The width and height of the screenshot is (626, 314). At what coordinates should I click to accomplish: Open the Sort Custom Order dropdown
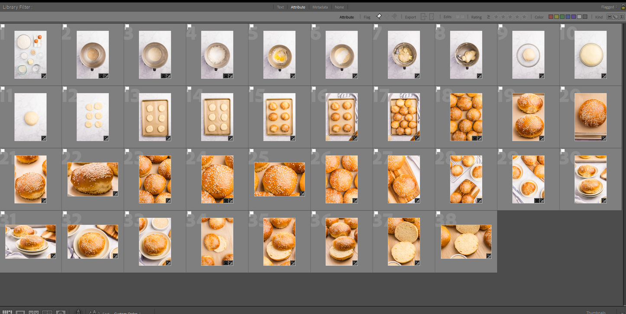127,313
